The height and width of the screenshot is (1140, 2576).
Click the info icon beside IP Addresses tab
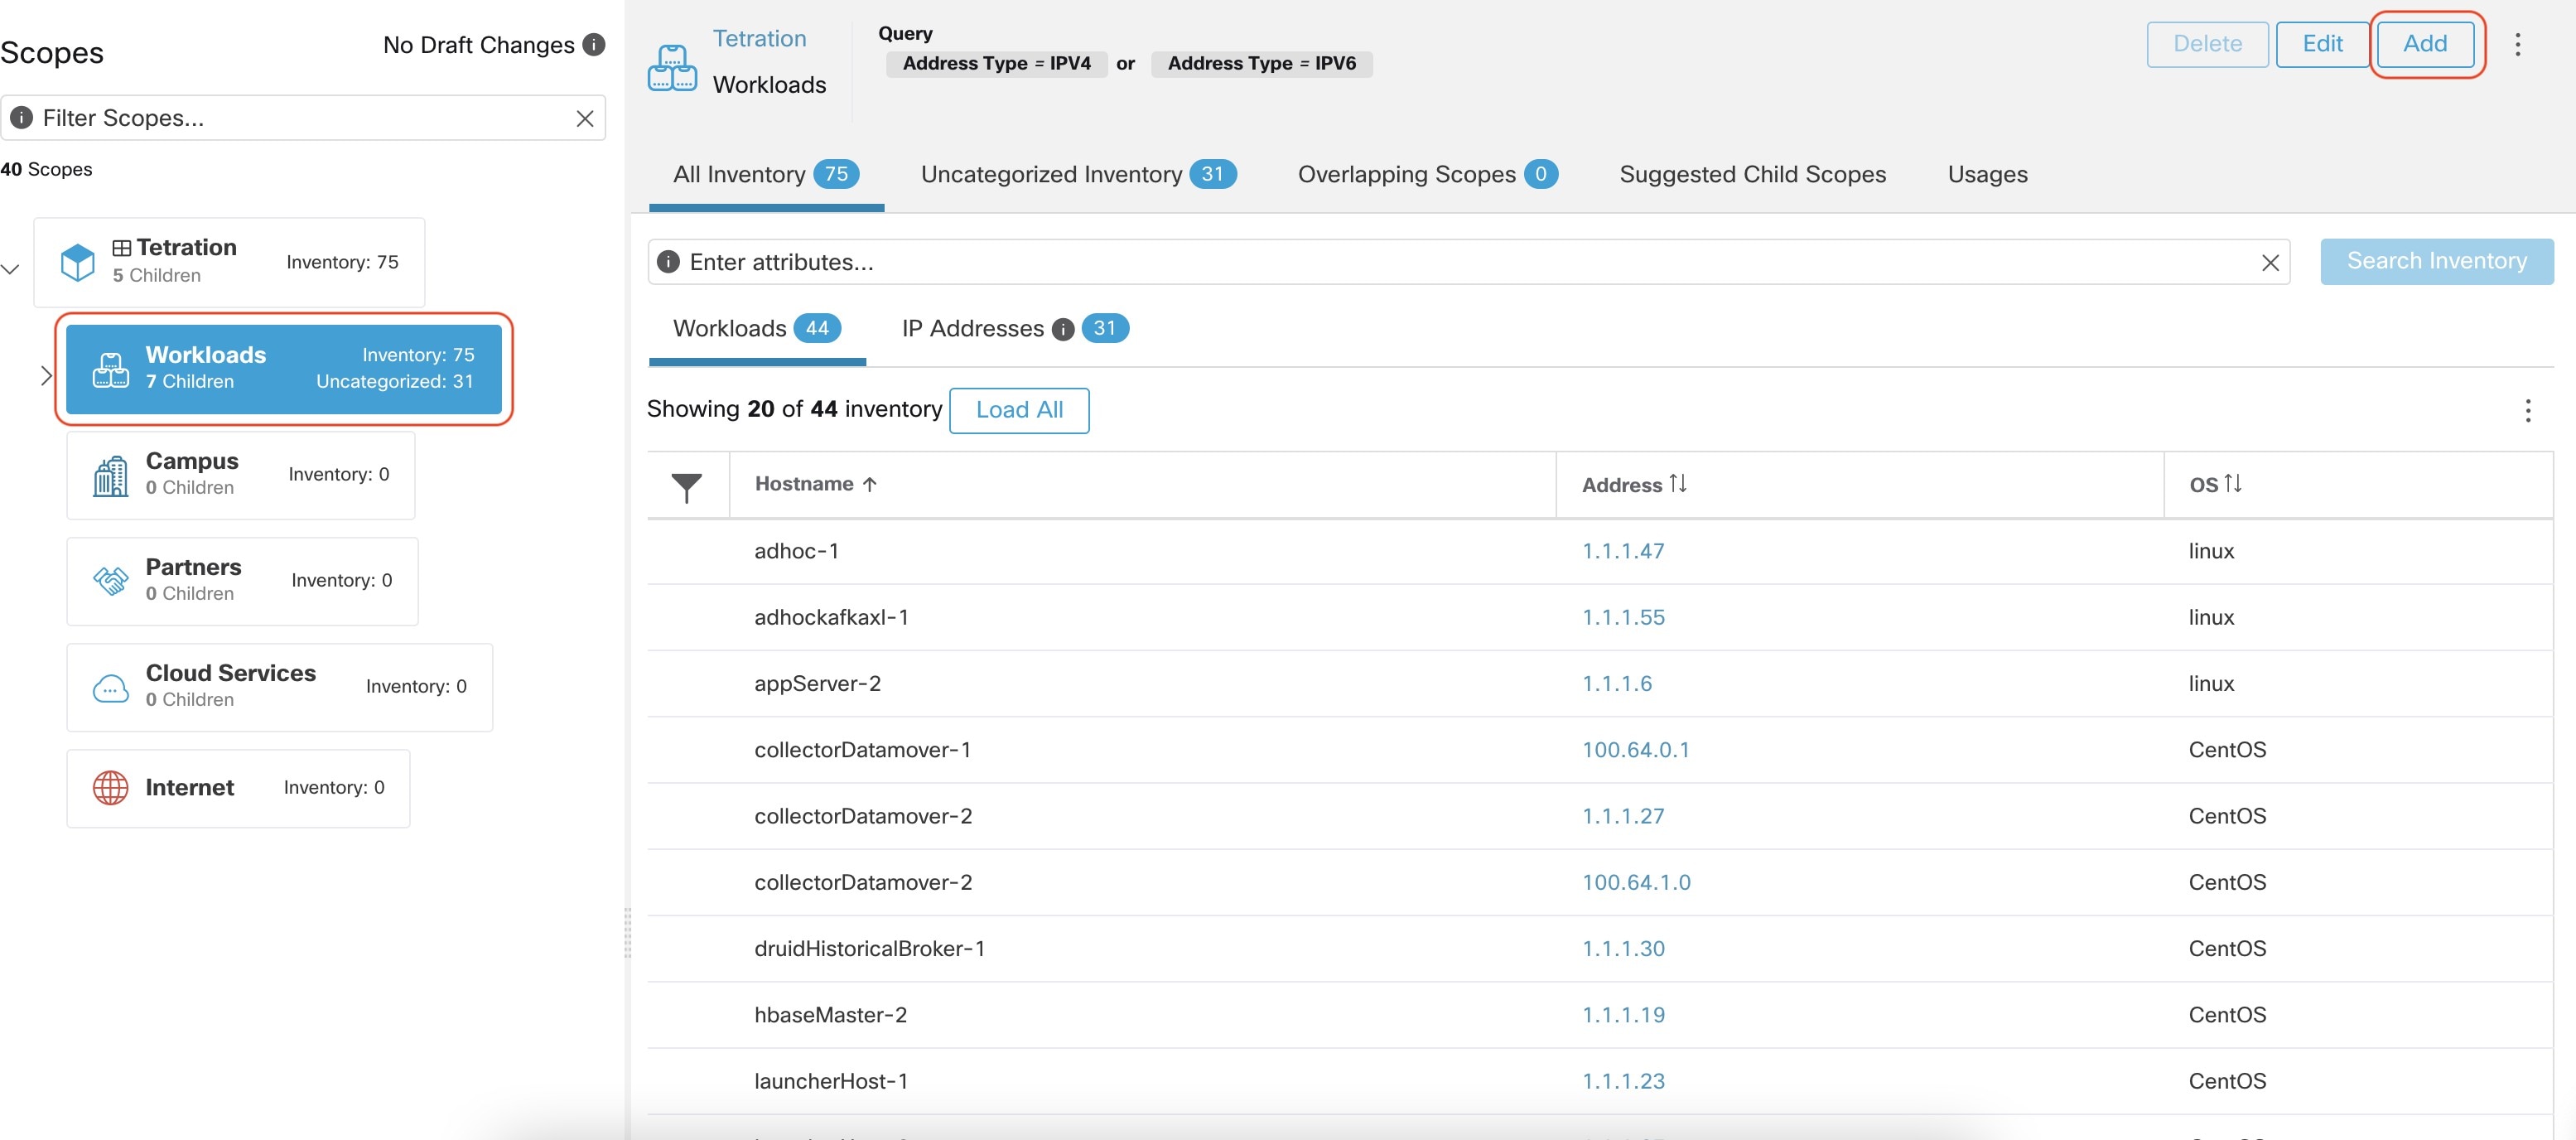pos(1063,329)
